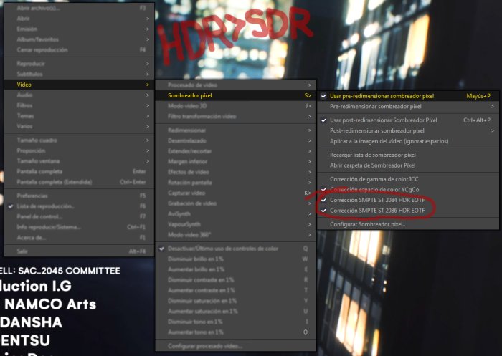Open the Proporción submenu
Image resolution: width=502 pixels, height=356 pixels.
coord(79,150)
